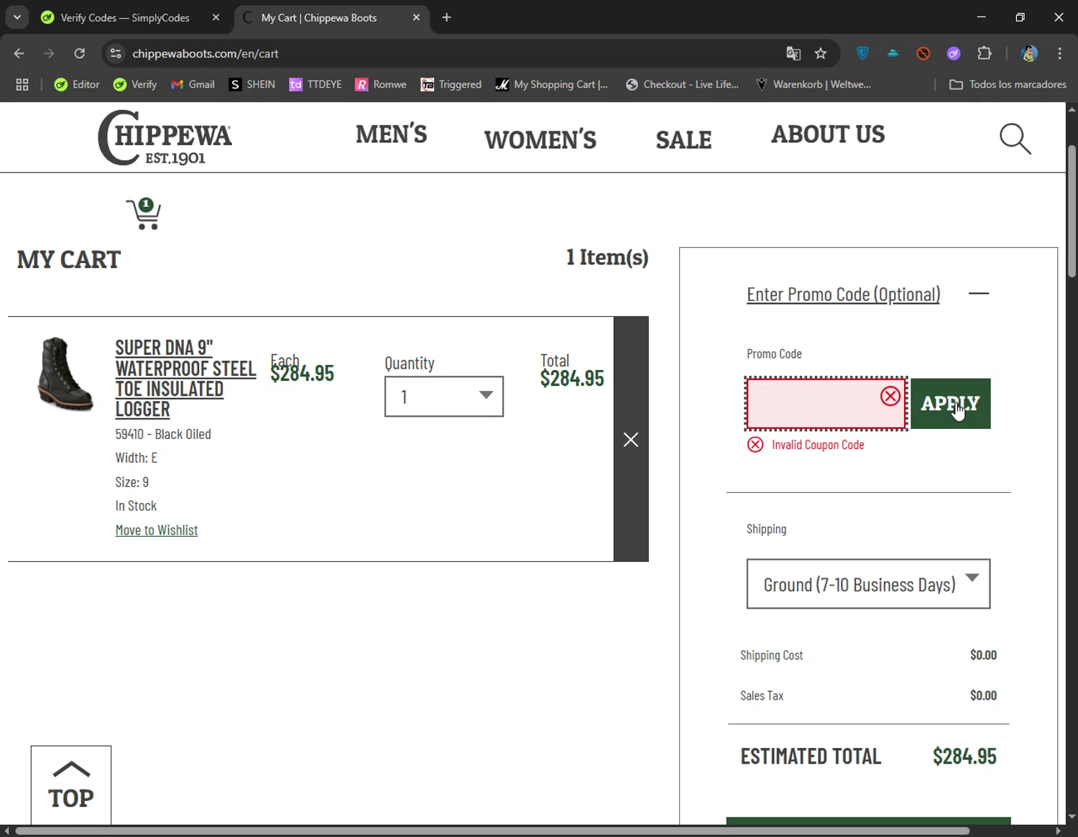Viewport: 1078px width, 837px height.
Task: Open the cart icon with item badge
Action: (x=144, y=214)
